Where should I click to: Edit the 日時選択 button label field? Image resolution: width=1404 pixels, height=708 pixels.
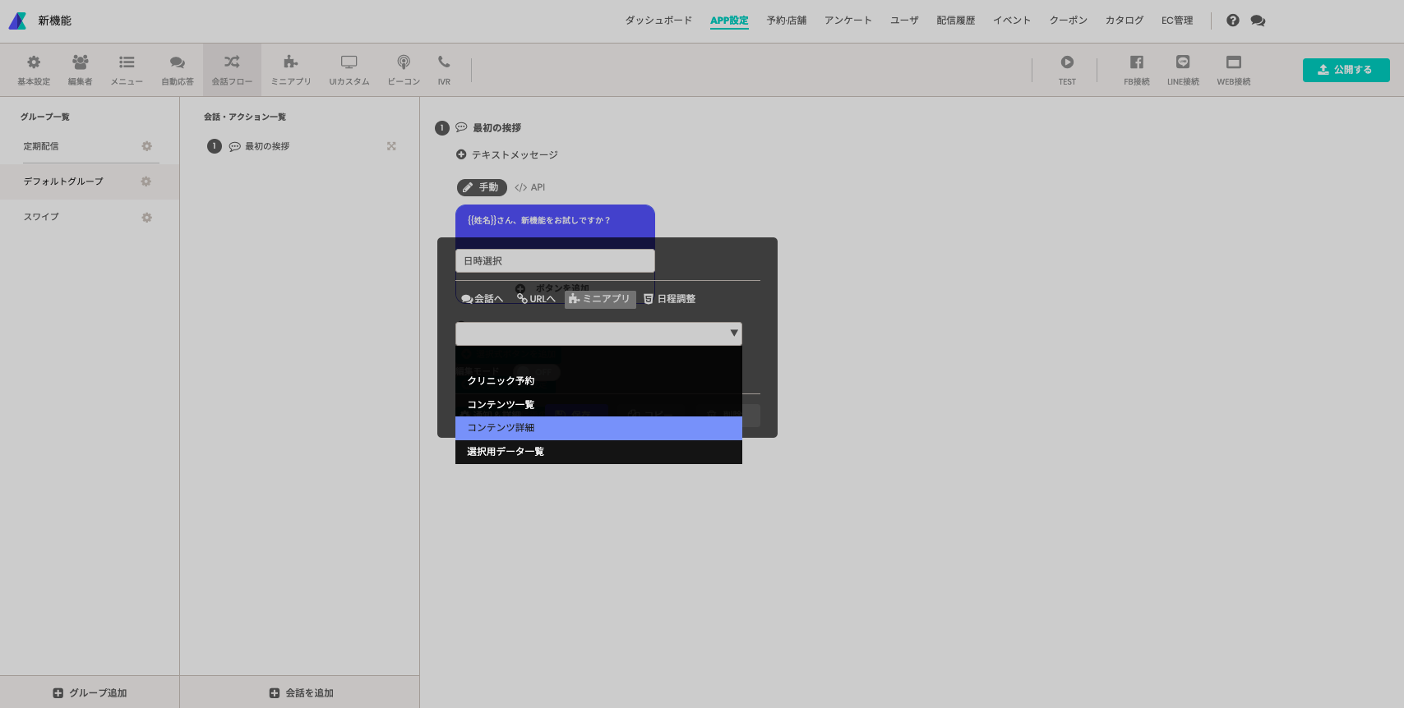coord(555,261)
